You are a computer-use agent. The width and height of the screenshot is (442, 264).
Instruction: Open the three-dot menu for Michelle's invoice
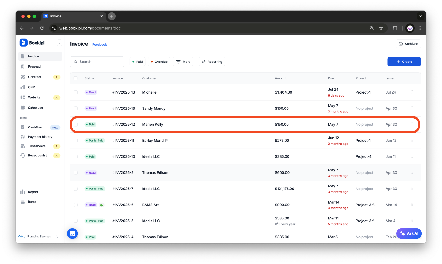[412, 92]
